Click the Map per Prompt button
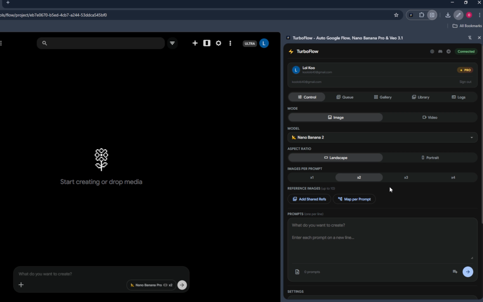Viewport: 483px width, 302px height. [x=354, y=199]
